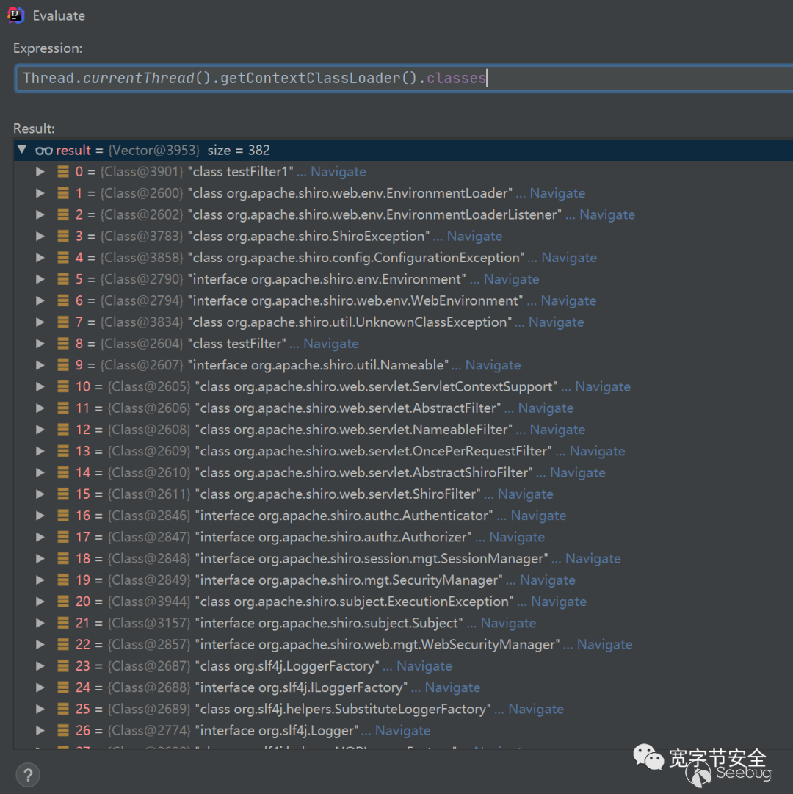
Task: Click the field icon of element 15 ShiroFilter
Action: tap(64, 494)
